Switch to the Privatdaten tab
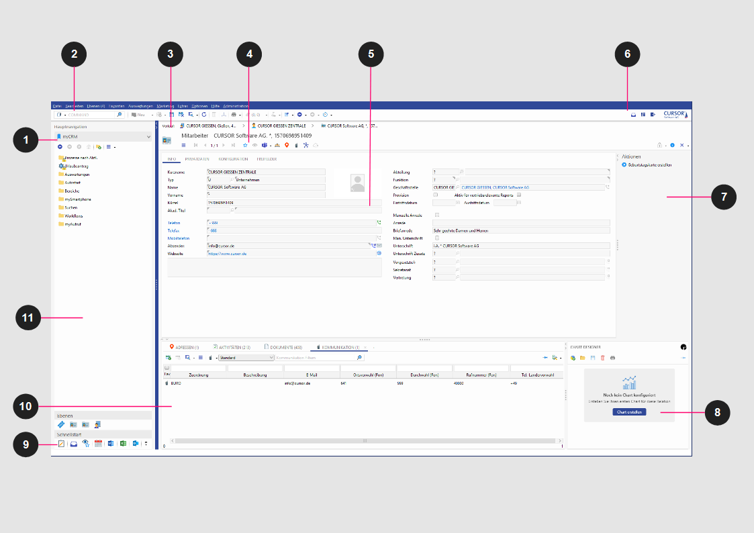Screen dimensions: 754x533 (197, 159)
